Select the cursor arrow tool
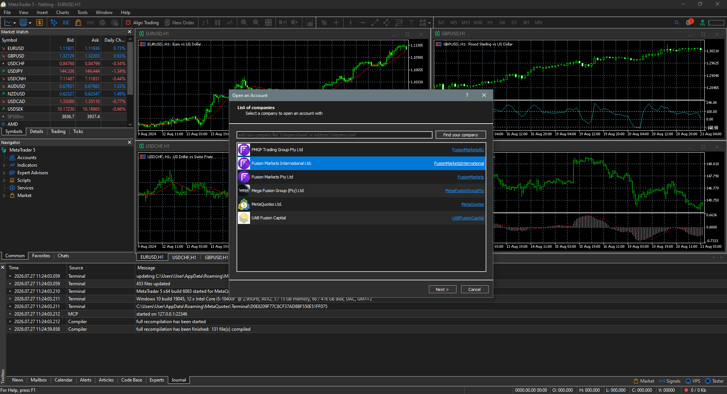Image resolution: width=727 pixels, height=394 pixels. (324, 23)
